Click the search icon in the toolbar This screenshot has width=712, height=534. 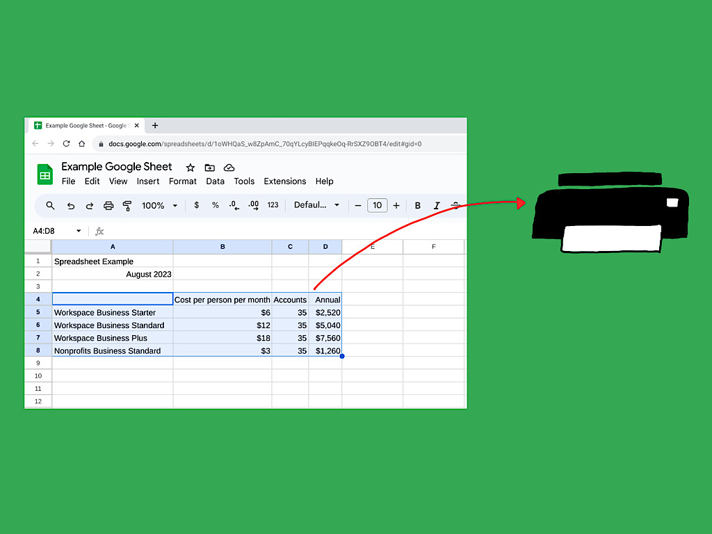[x=51, y=205]
